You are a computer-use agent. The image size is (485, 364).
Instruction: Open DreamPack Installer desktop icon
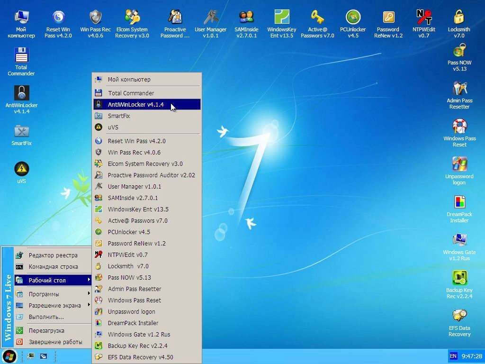point(459,209)
